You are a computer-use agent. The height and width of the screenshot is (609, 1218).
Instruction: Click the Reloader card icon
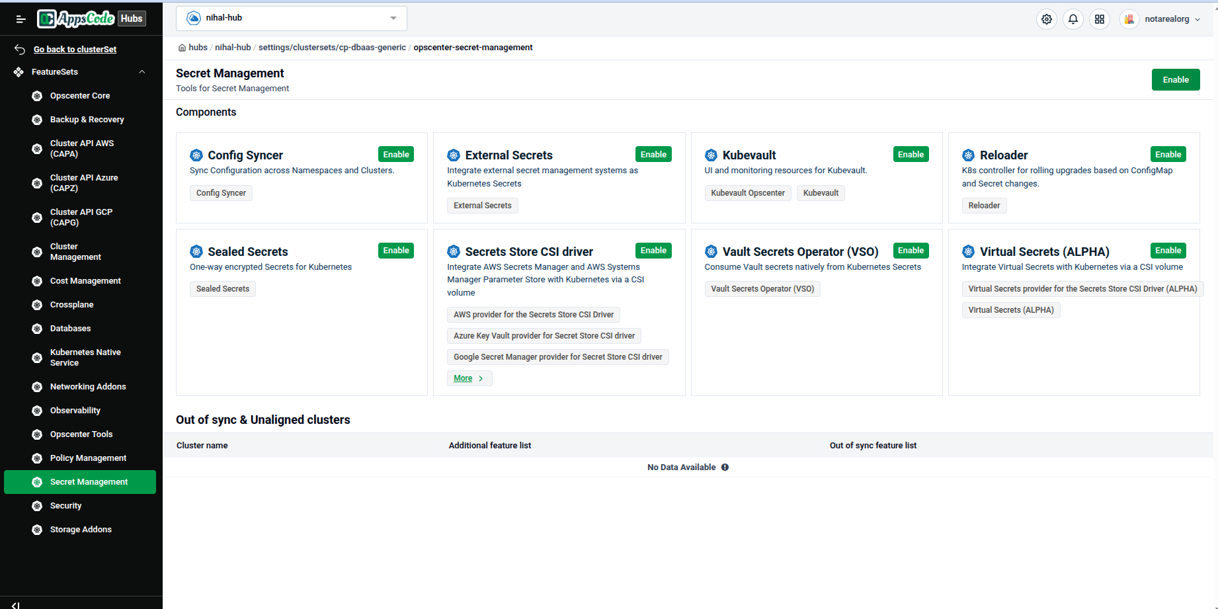968,155
